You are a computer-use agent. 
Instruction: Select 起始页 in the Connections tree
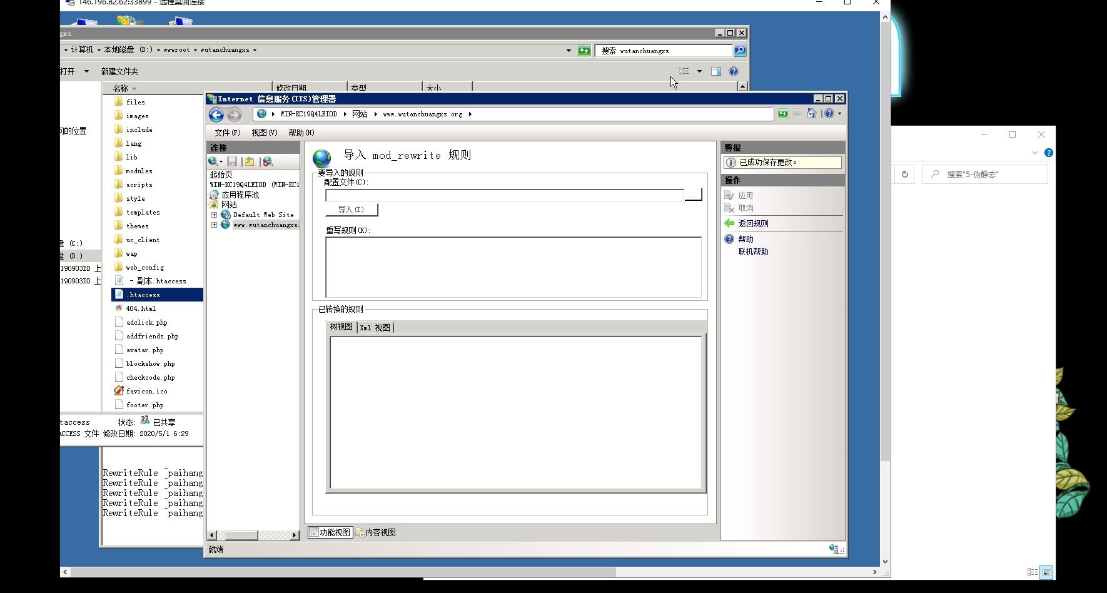coord(221,175)
